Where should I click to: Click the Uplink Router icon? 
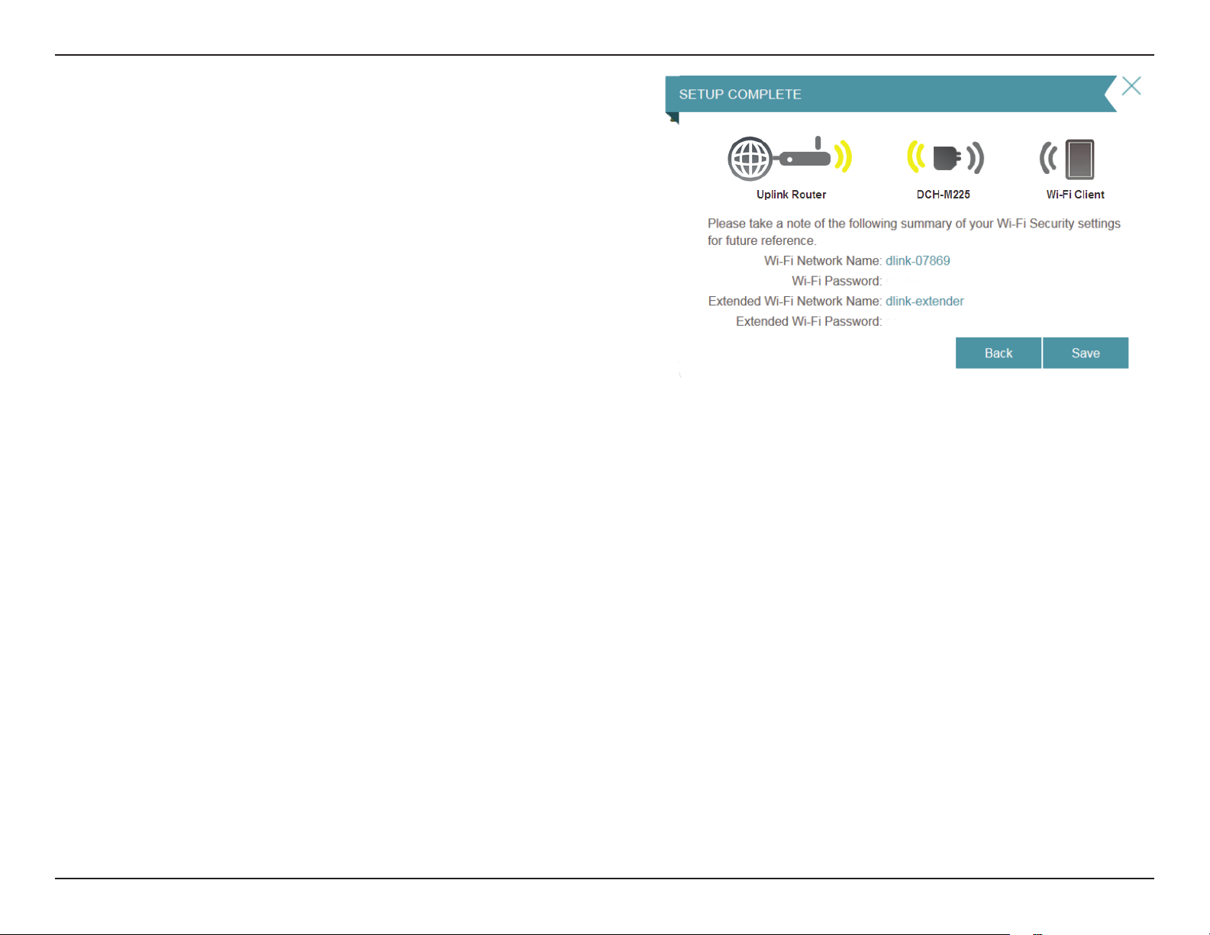pyautogui.click(x=789, y=159)
